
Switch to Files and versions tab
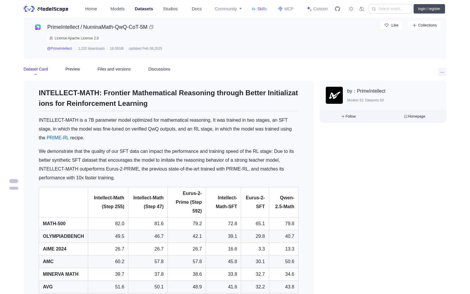click(114, 69)
